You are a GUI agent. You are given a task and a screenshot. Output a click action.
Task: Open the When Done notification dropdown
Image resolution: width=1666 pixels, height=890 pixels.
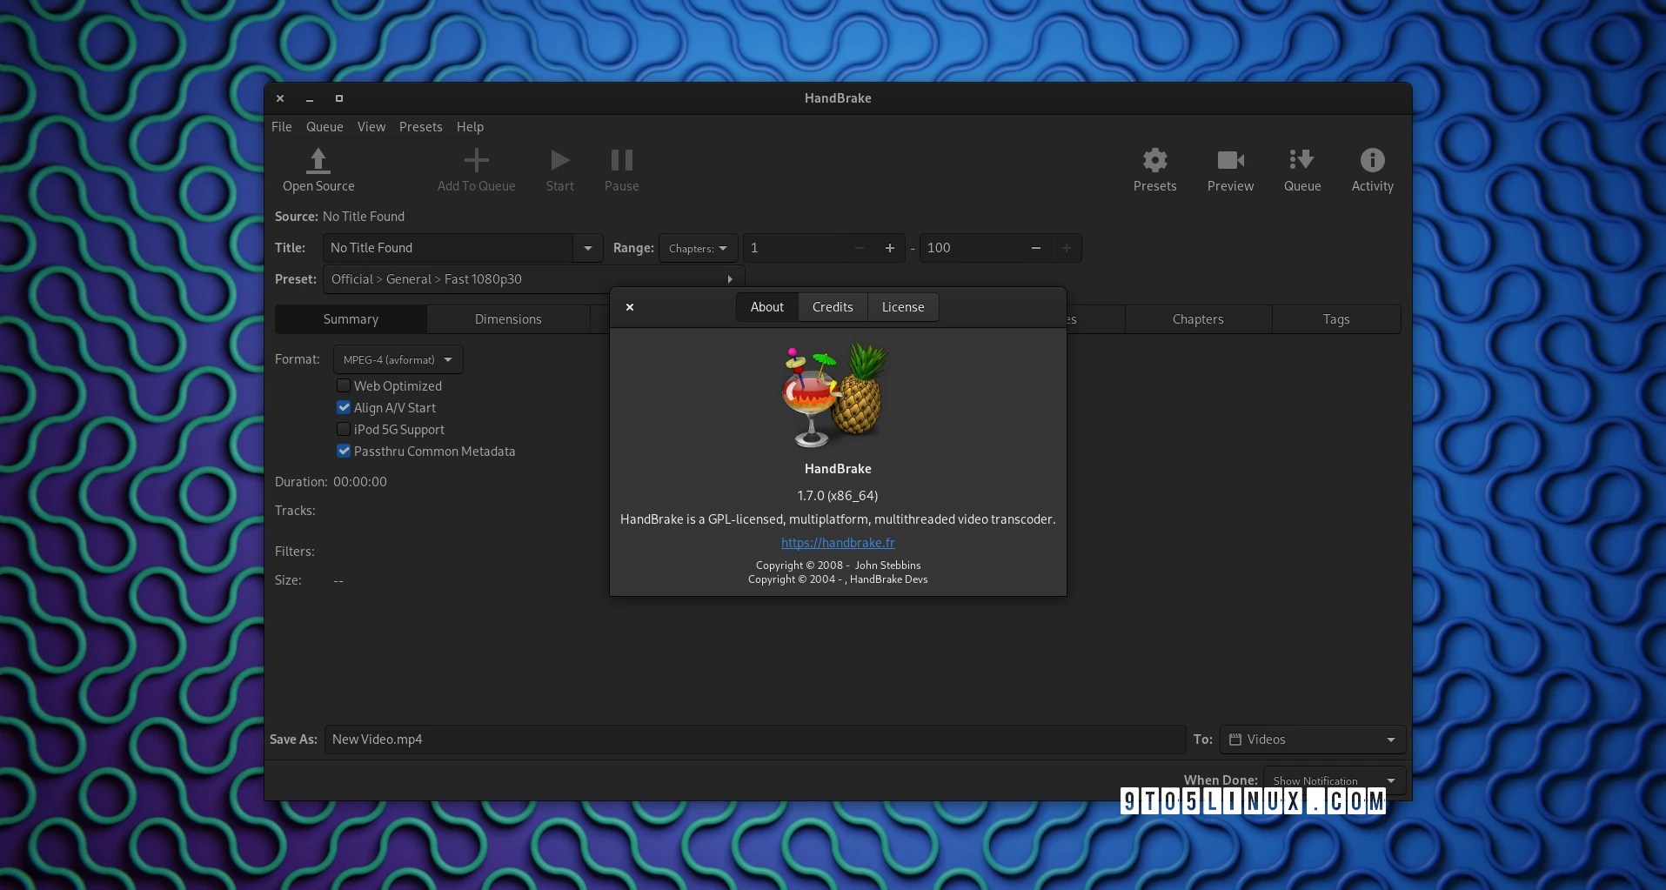pyautogui.click(x=1333, y=780)
